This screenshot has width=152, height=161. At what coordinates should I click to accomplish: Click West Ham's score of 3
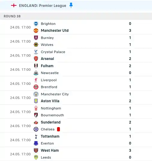130,151
